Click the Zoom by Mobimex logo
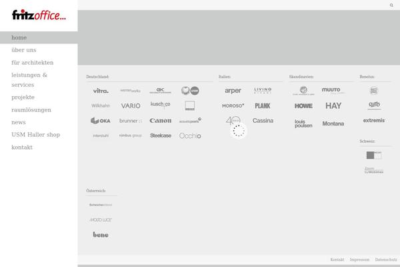 coord(374,170)
